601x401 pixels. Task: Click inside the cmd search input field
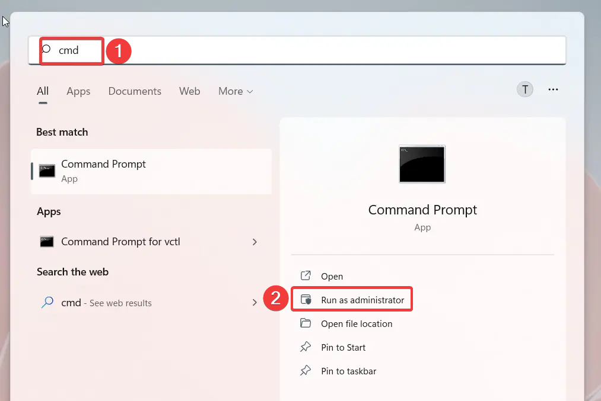coord(71,51)
